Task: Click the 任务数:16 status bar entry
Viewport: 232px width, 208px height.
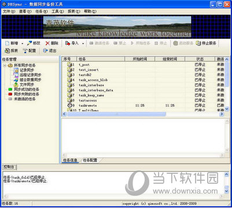Action: (x=10, y=203)
